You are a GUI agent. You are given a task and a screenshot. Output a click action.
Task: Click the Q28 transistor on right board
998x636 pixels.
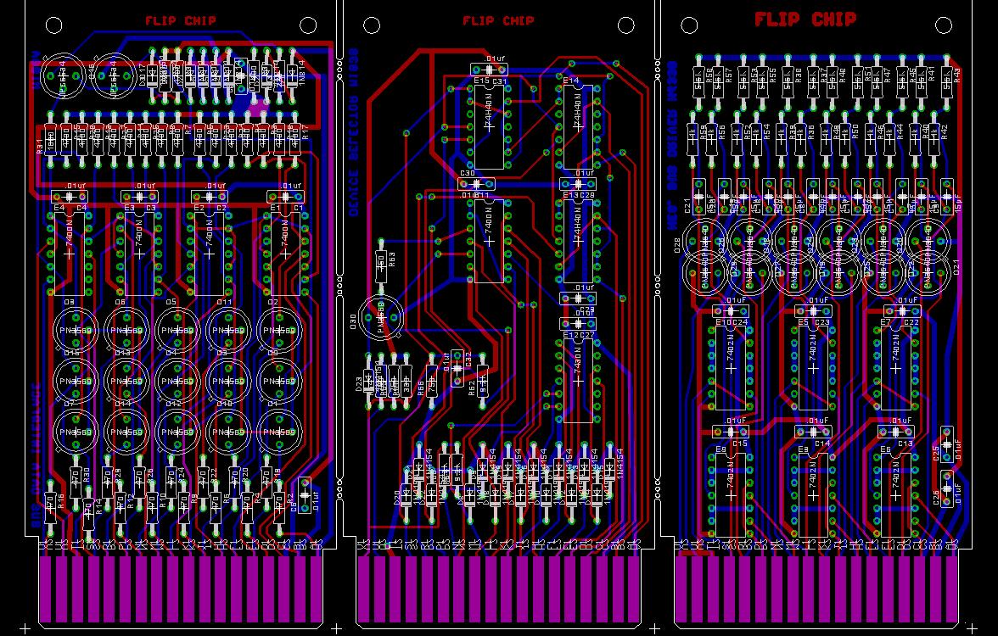pos(704,242)
